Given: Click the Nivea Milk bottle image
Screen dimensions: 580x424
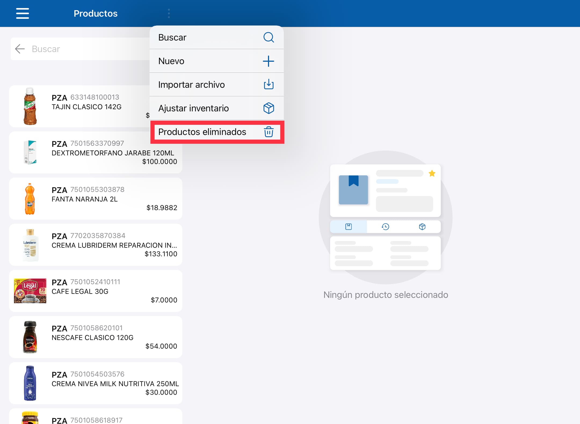Looking at the screenshot, I should (x=30, y=383).
